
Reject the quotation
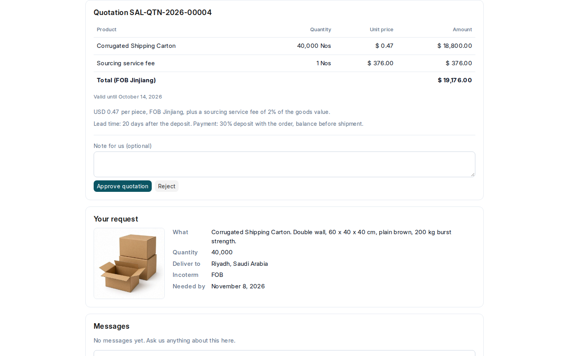(x=166, y=186)
